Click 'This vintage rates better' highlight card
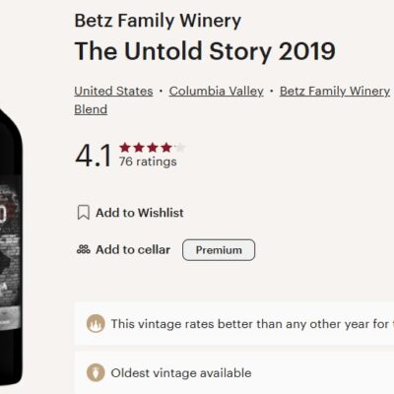Image resolution: width=394 pixels, height=394 pixels. 234,324
